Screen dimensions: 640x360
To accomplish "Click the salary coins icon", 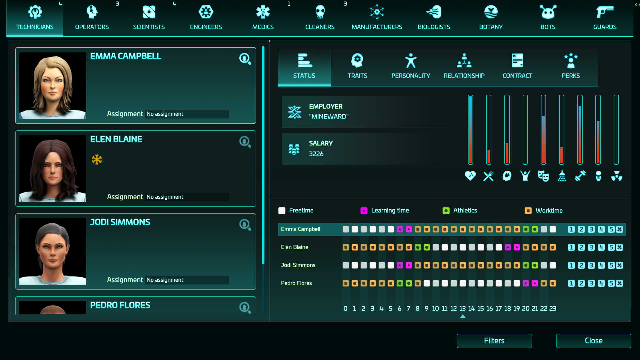I will (294, 149).
